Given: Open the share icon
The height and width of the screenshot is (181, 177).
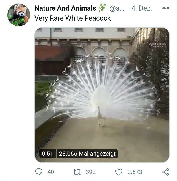Looking at the screenshot, I should 165,172.
